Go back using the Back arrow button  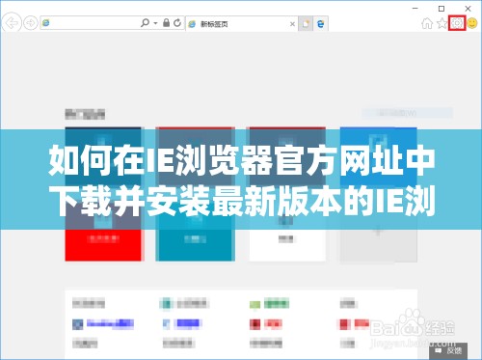(x=12, y=23)
